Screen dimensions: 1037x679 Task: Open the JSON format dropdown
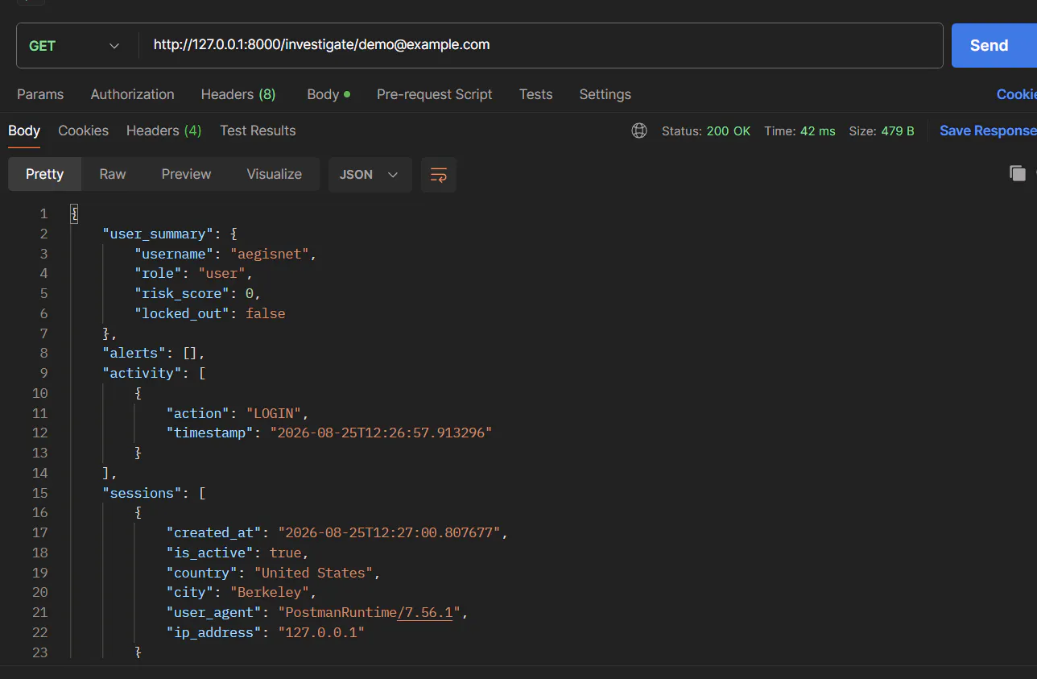coord(370,174)
